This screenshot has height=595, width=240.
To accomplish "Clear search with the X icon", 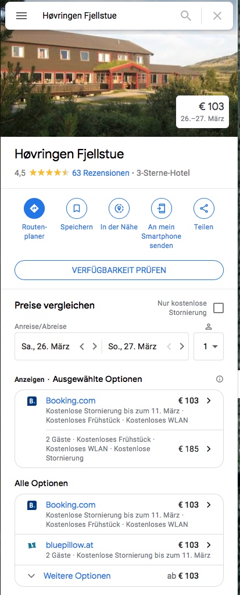I will (x=217, y=16).
